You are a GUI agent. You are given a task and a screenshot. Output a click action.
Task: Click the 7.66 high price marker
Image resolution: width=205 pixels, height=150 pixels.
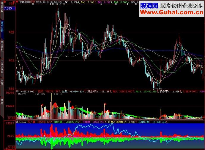(x=62, y=4)
